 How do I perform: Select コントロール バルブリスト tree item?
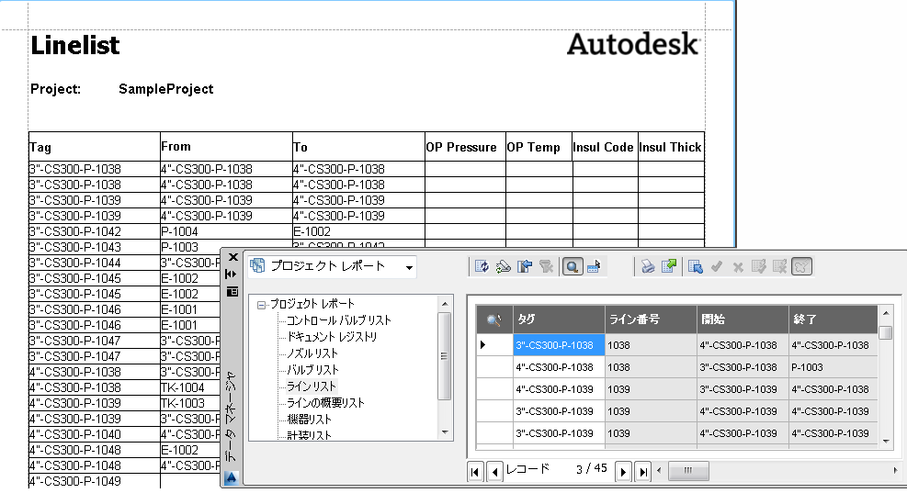point(338,320)
